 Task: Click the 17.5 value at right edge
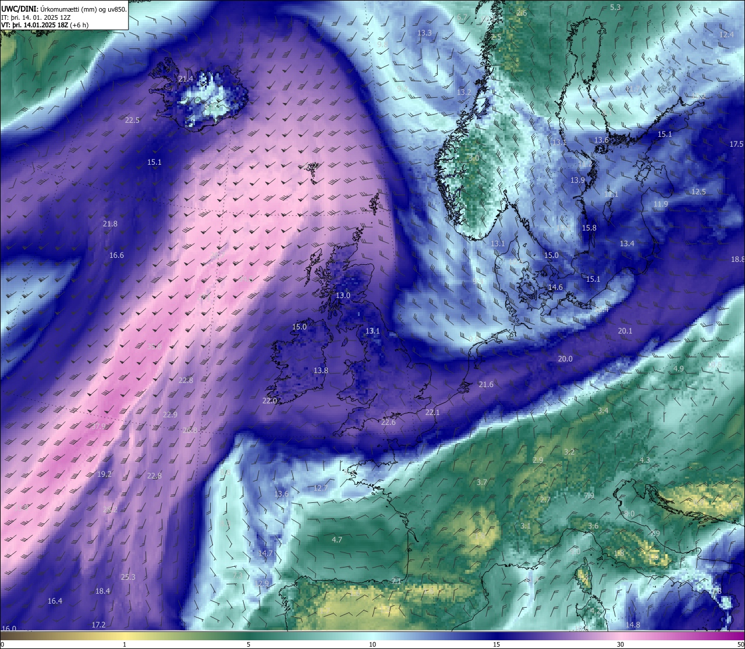click(x=736, y=144)
